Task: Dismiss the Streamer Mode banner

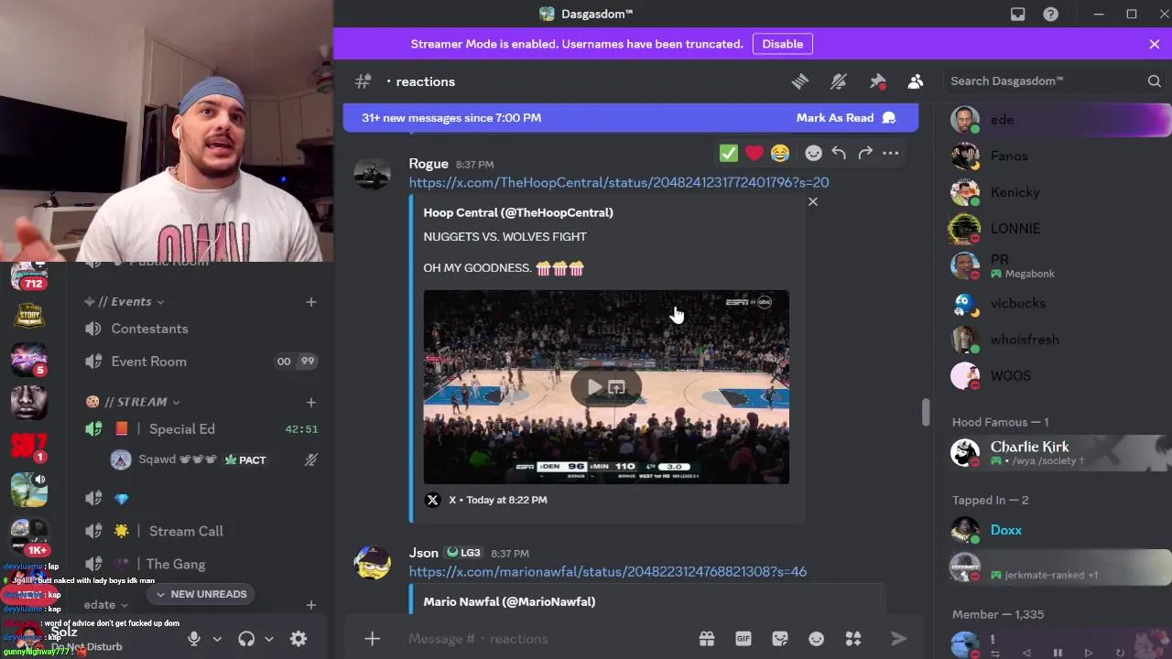Action: (x=1155, y=44)
